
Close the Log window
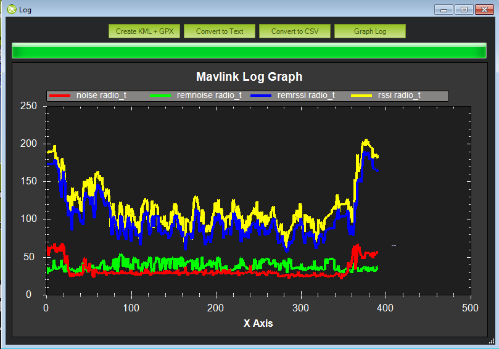[x=484, y=9]
